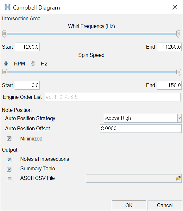The image size is (183, 211).
Task: Click the Whirl Frequency left slider handle
Action: [4, 34]
